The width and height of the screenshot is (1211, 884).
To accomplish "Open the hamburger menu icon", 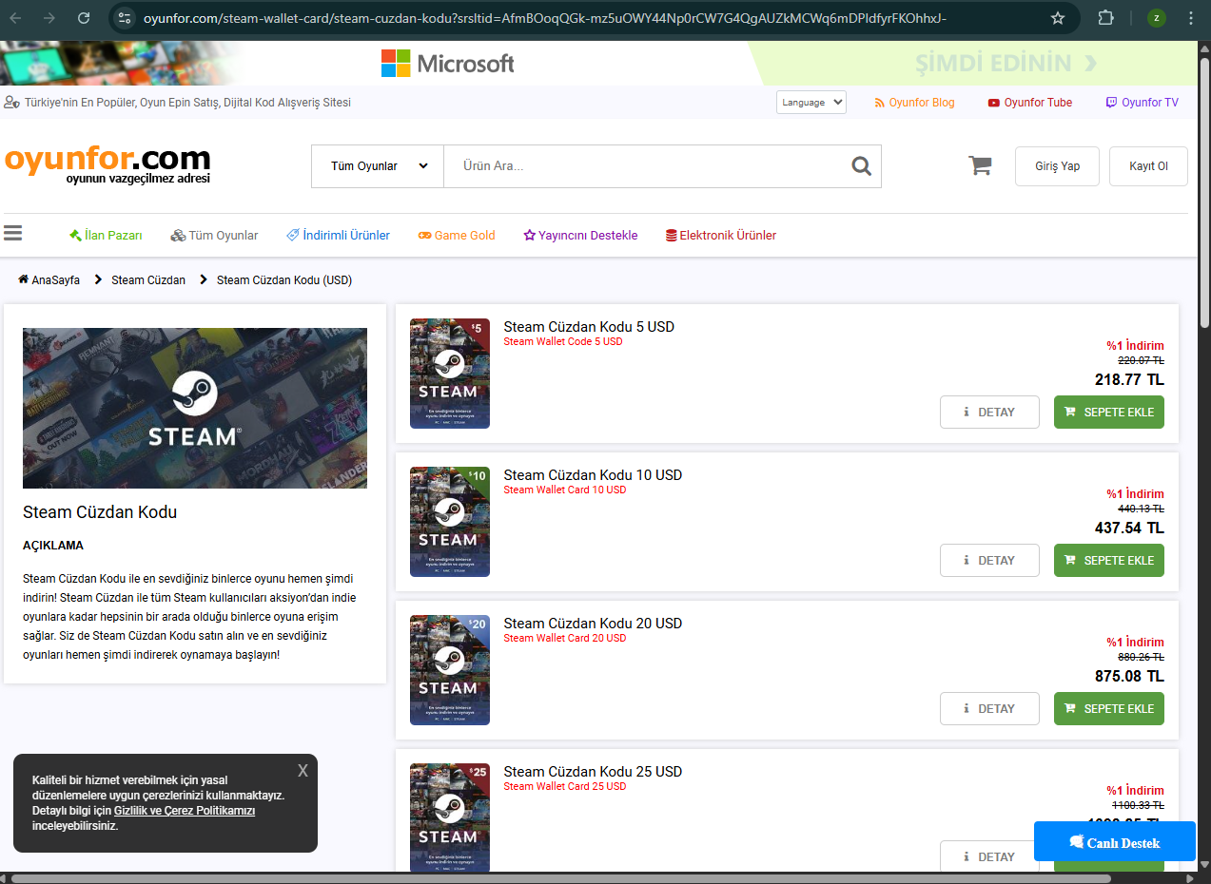I will coord(13,234).
